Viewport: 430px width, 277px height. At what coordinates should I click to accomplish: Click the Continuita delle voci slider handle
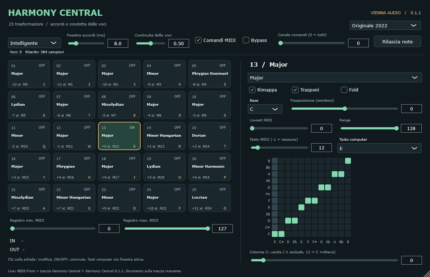[x=150, y=43]
